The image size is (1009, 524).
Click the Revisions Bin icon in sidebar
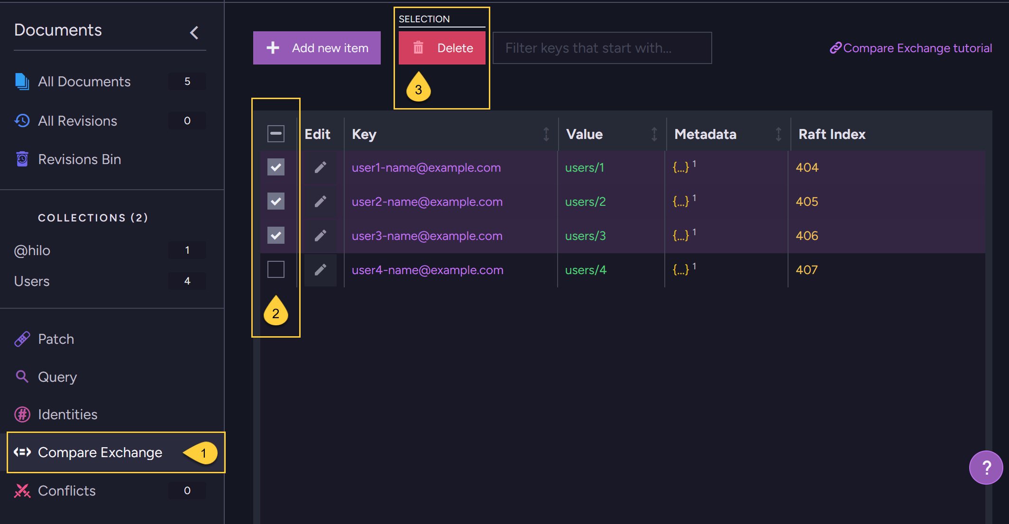pos(22,159)
